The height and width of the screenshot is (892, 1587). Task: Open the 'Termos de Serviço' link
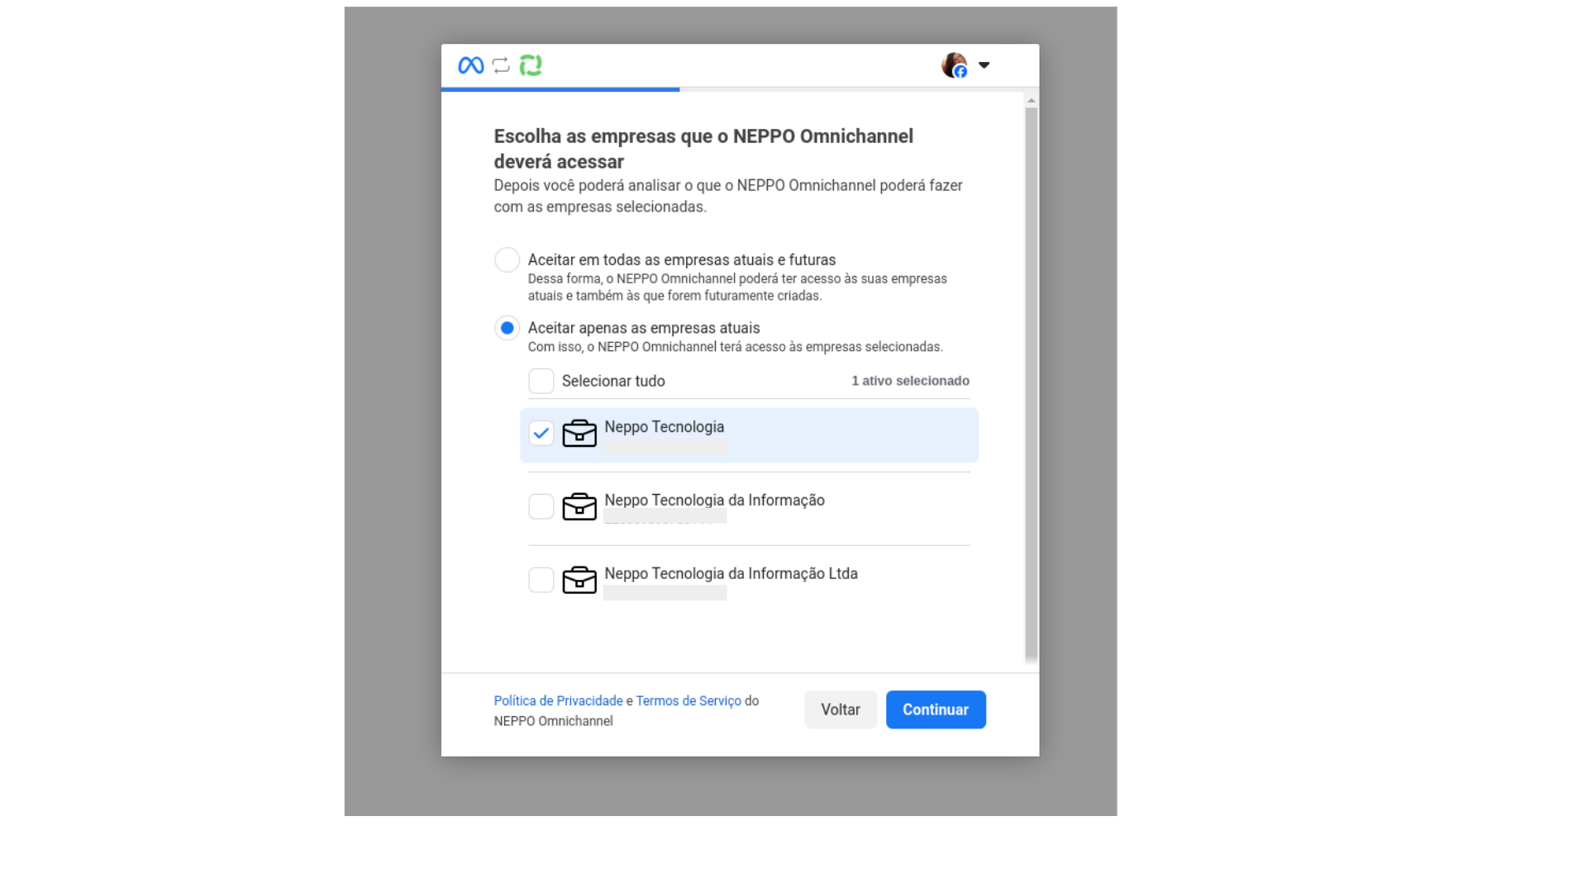click(689, 701)
